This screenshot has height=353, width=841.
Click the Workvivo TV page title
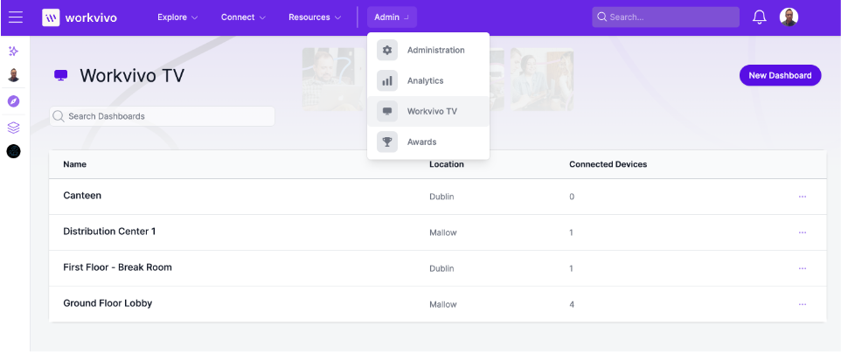click(x=132, y=76)
